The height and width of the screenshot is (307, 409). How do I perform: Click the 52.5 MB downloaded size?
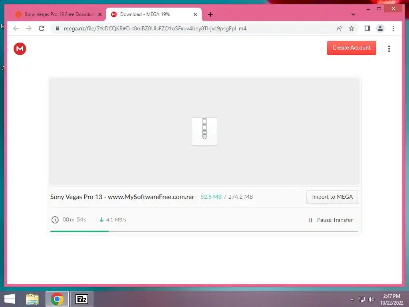point(211,197)
